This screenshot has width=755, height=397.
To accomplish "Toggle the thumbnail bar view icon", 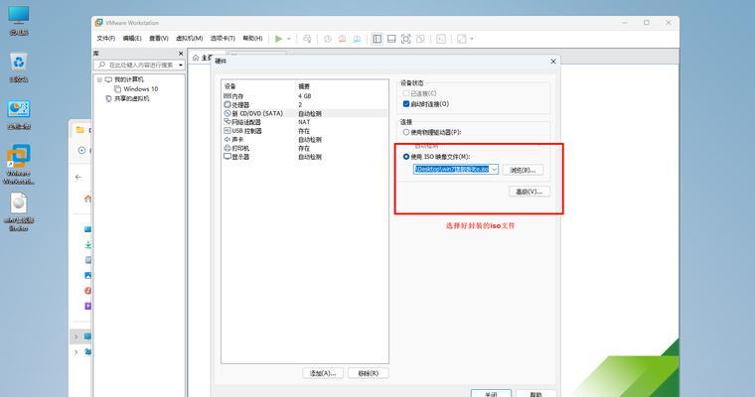I will point(391,39).
